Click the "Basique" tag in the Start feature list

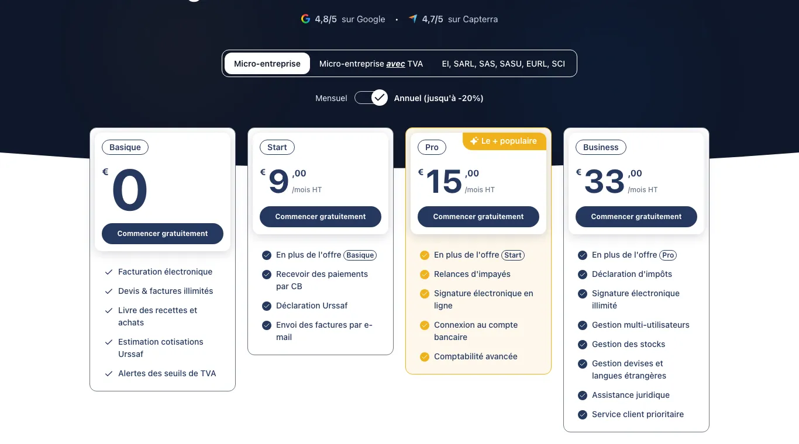click(360, 255)
